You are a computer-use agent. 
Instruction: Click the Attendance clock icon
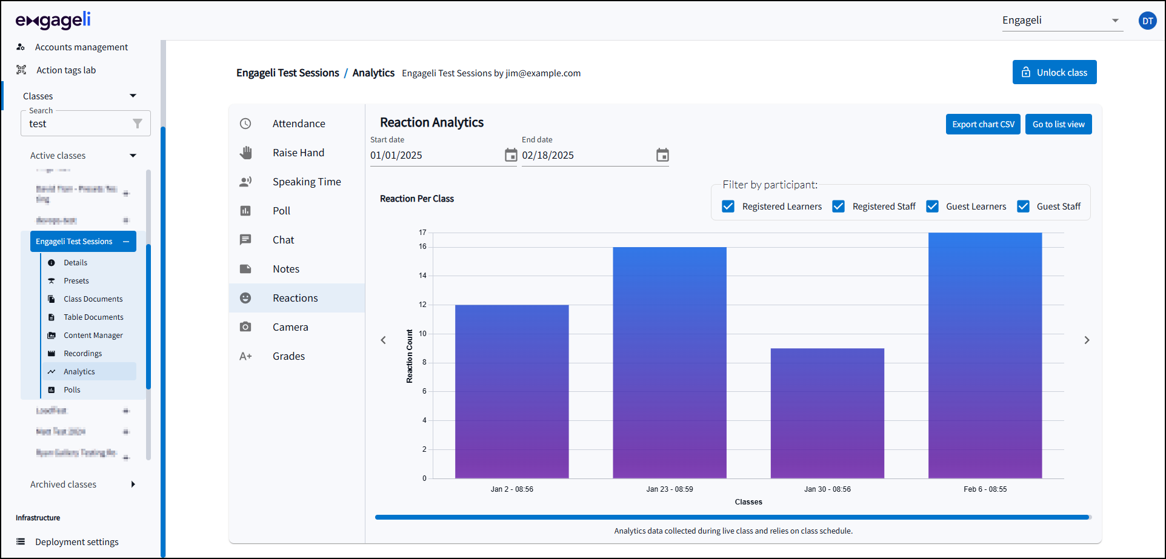[245, 124]
